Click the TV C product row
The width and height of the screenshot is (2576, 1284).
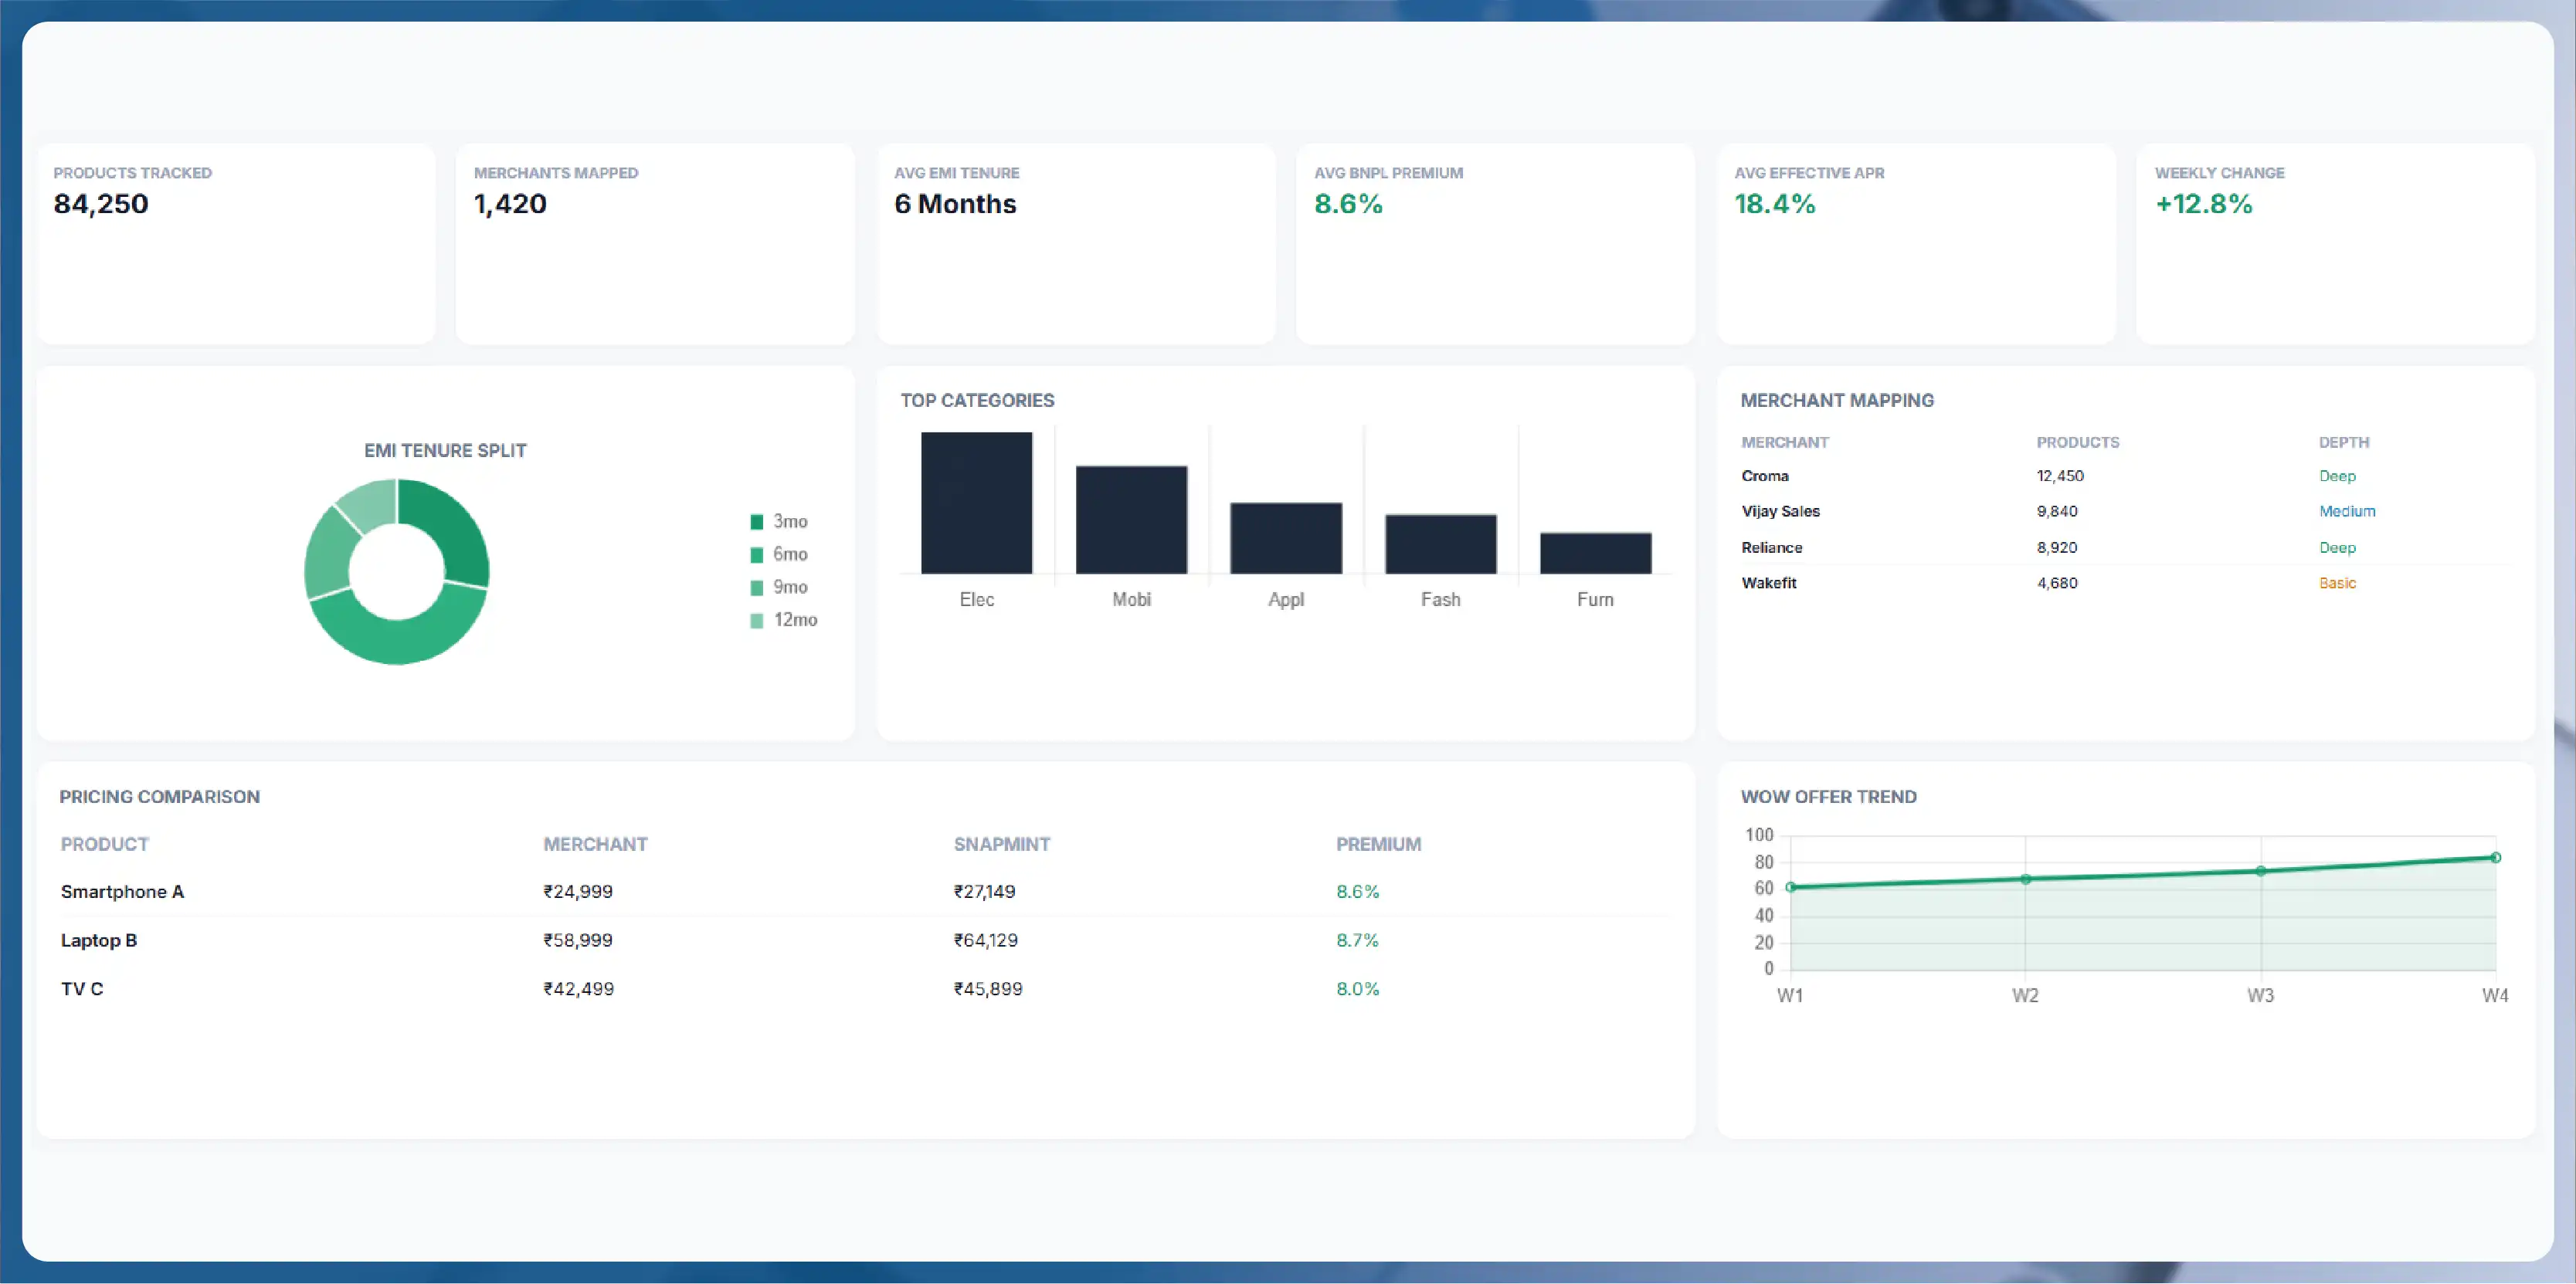tap(865, 989)
